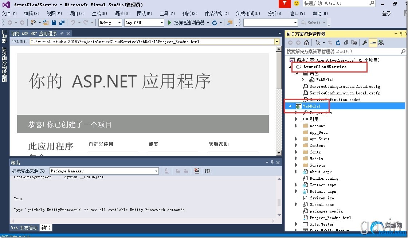This screenshot has width=408, height=238.
Task: Collapse the WebRole1 project node
Action: pyautogui.click(x=290, y=106)
